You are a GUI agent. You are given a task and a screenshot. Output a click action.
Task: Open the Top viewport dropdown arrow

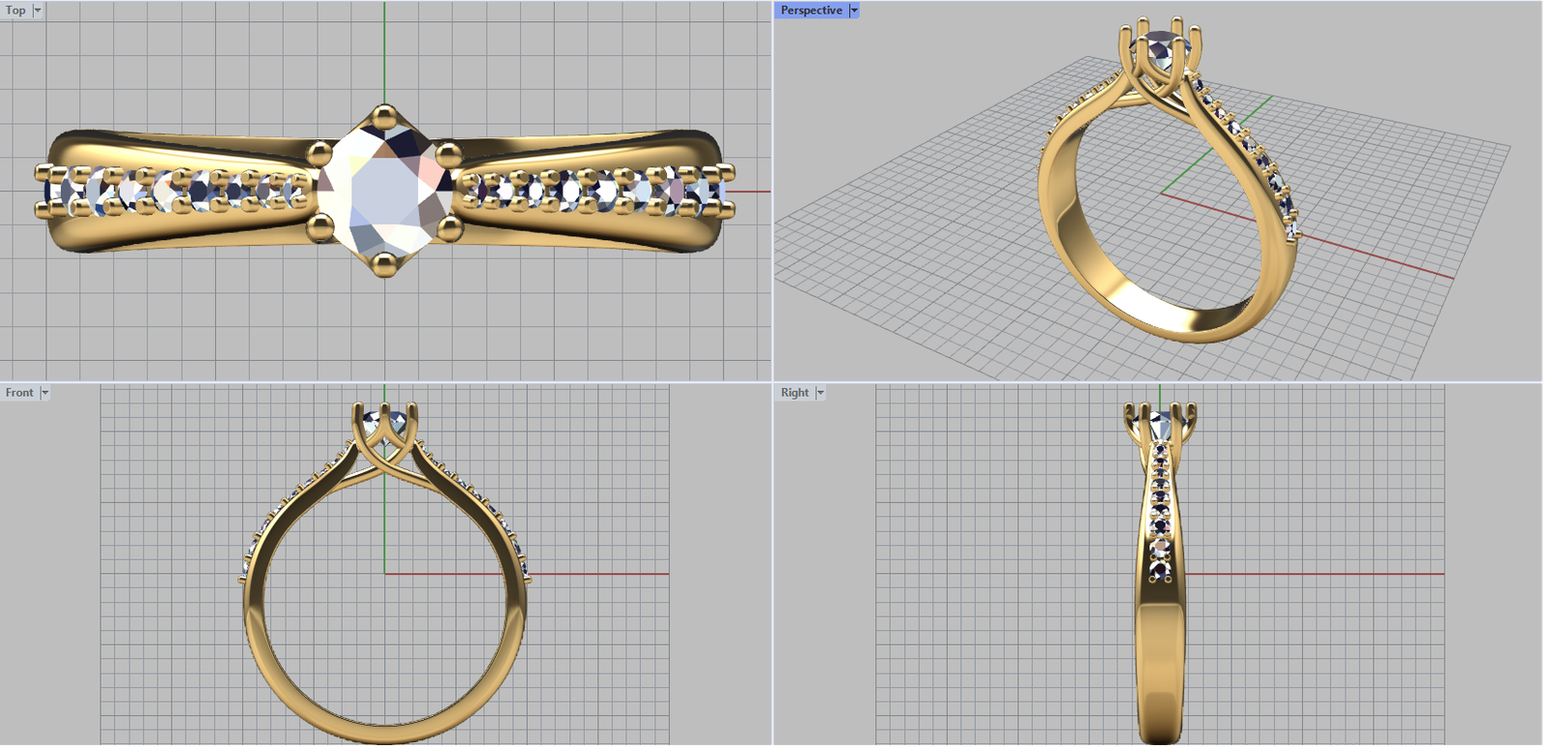coord(38,11)
